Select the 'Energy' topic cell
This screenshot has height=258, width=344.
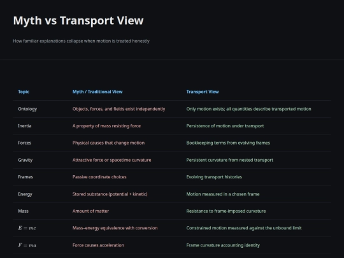tap(25, 194)
